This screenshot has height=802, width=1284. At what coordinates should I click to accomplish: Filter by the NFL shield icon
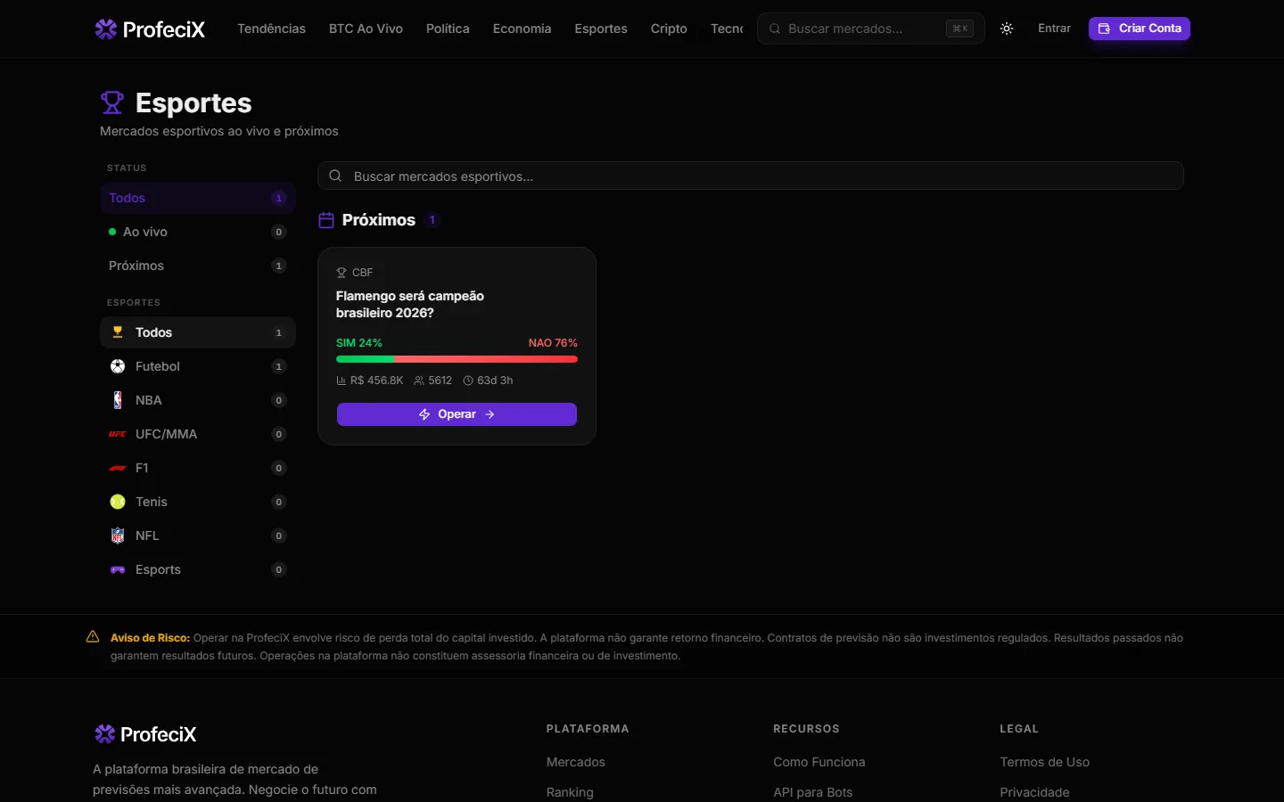tap(118, 536)
